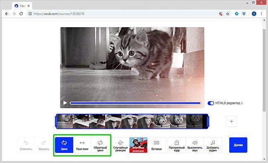Screen dimensions: 268x163
Task: Select Обратный цикл reverse loop
Action: (x=100, y=145)
